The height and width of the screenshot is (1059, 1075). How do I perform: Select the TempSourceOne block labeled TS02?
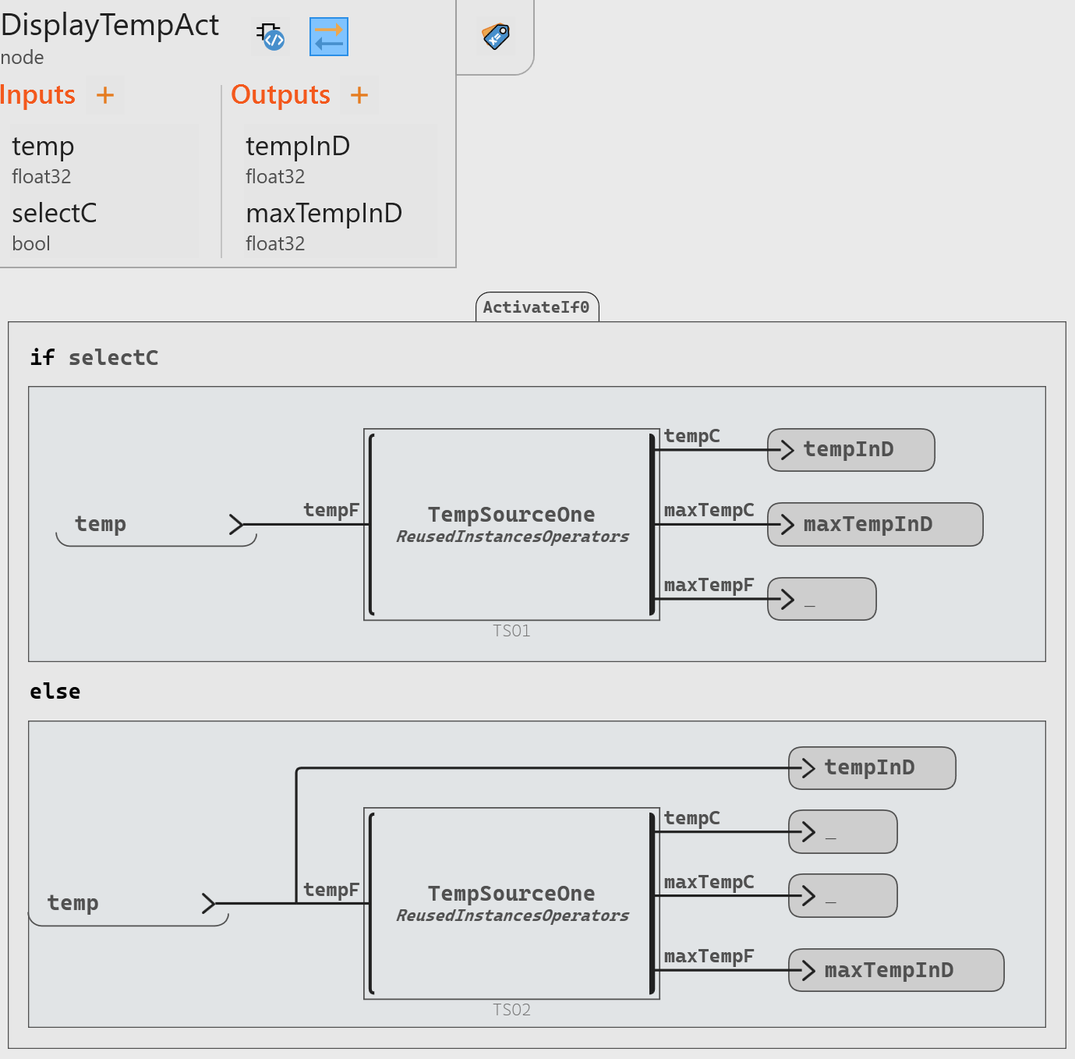point(511,903)
